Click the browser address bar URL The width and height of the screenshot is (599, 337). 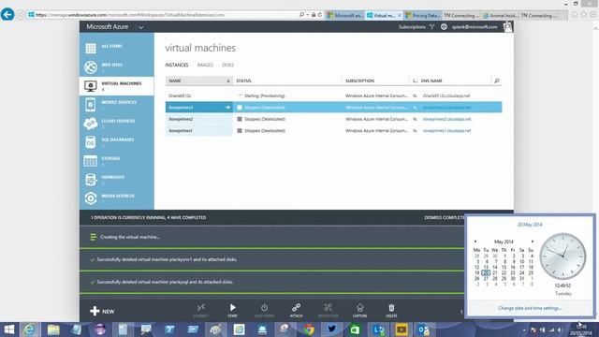pyautogui.click(x=130, y=15)
